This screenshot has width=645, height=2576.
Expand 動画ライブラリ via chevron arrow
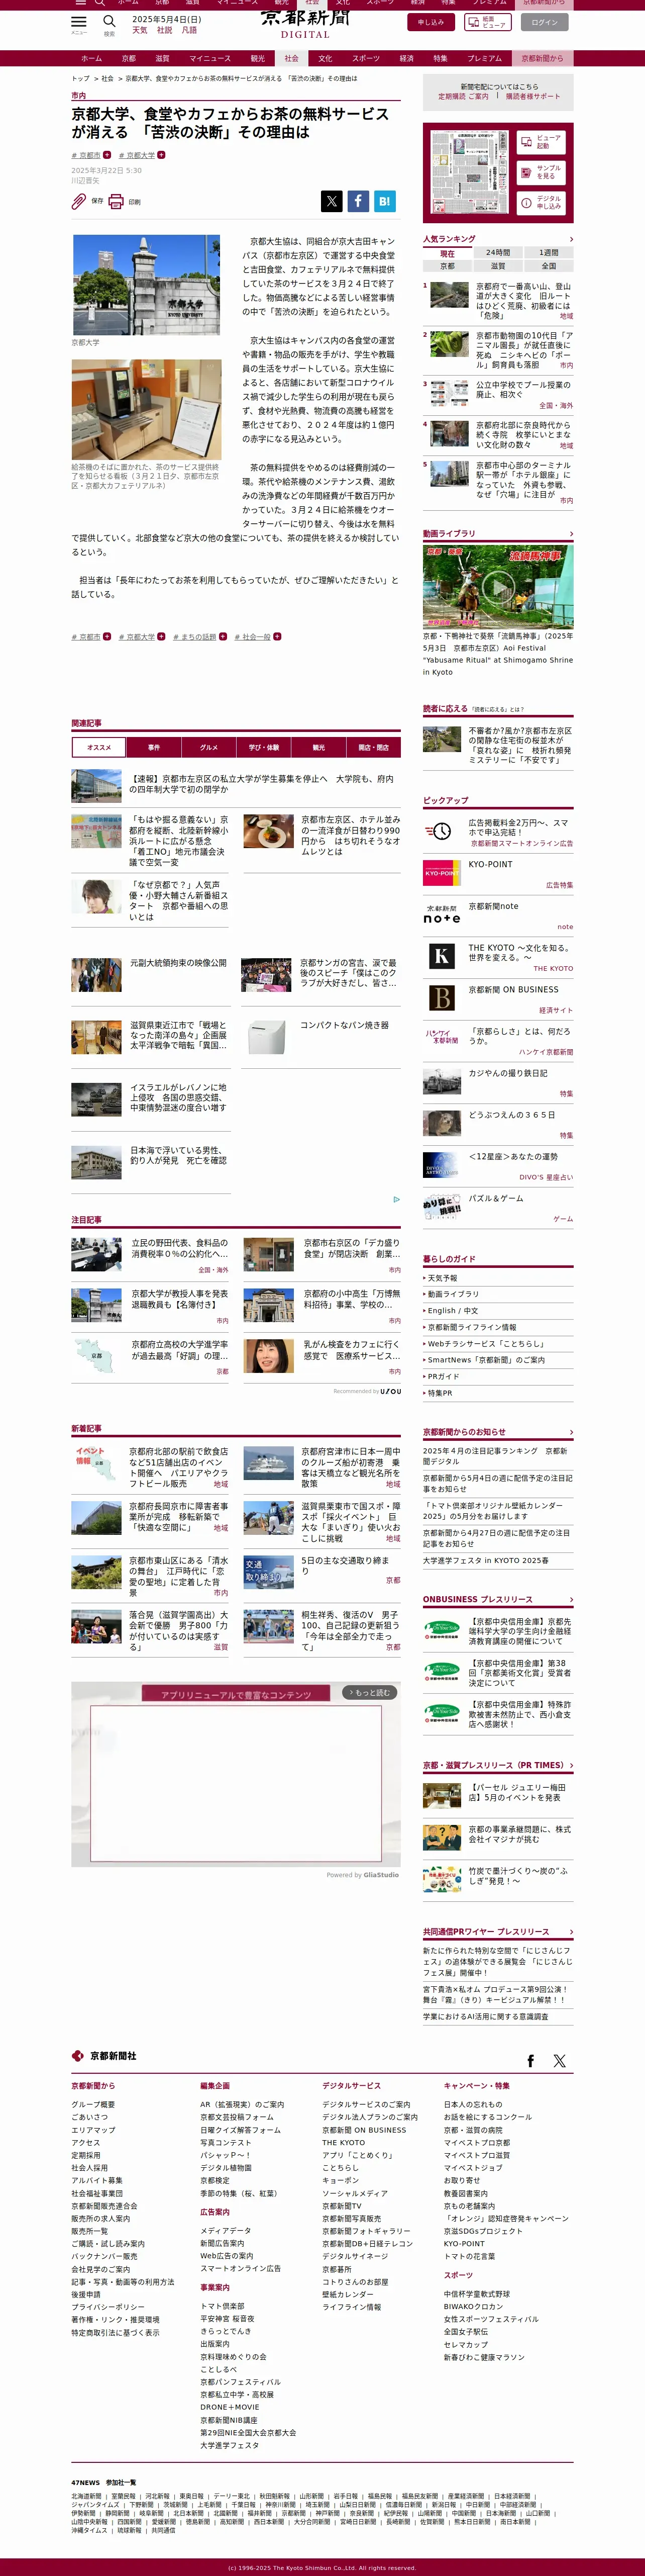click(x=571, y=534)
